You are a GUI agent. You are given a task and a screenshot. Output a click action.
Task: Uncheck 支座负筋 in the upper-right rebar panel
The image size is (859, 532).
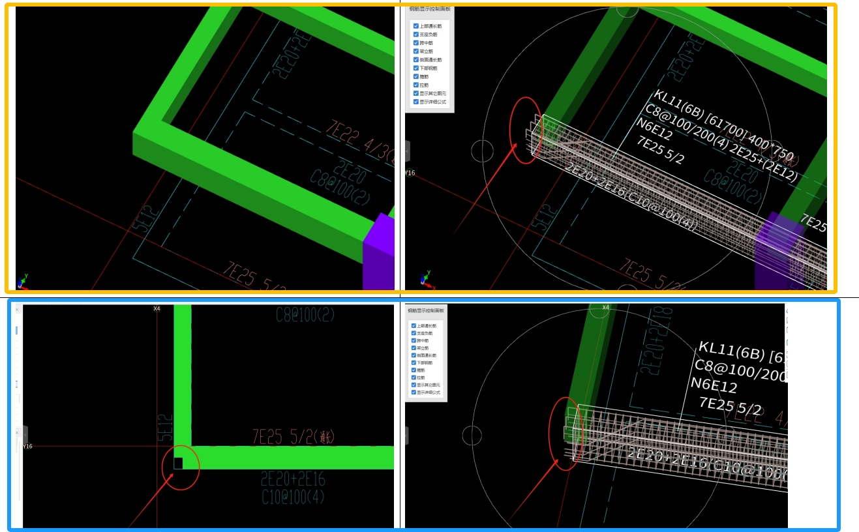(415, 35)
